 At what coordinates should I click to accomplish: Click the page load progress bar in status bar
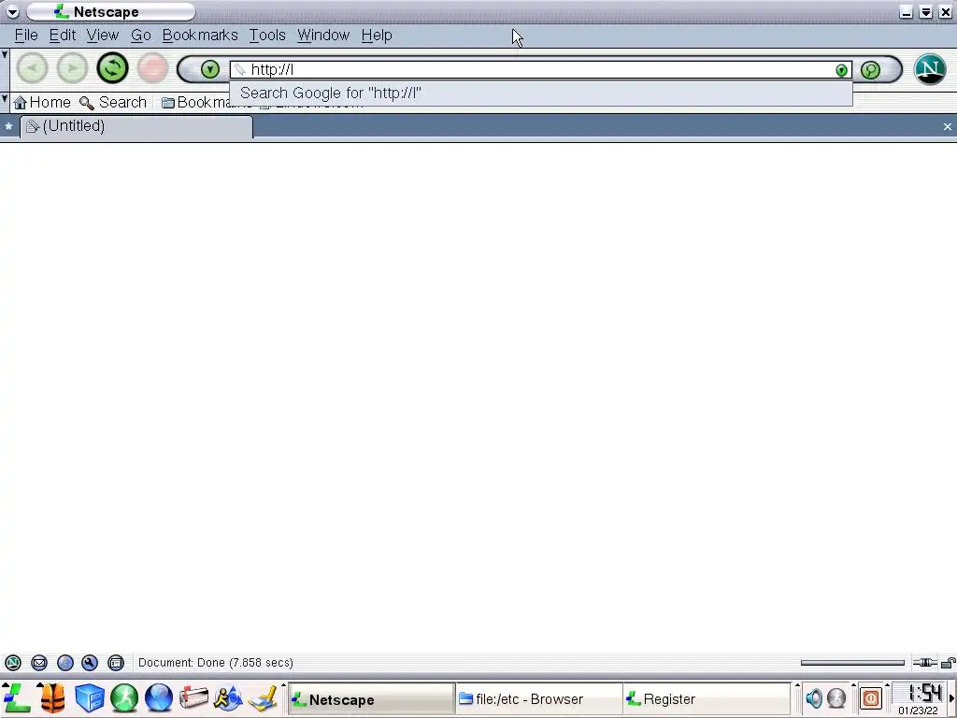pos(852,663)
